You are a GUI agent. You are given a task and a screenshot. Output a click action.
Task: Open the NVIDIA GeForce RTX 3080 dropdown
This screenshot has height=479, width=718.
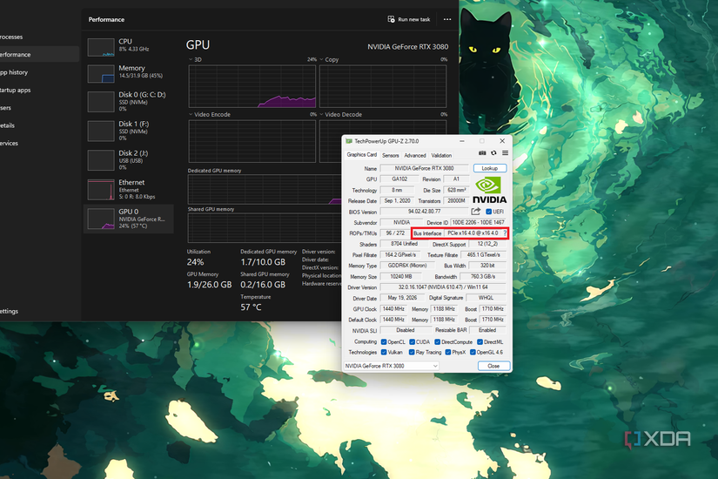click(x=392, y=366)
